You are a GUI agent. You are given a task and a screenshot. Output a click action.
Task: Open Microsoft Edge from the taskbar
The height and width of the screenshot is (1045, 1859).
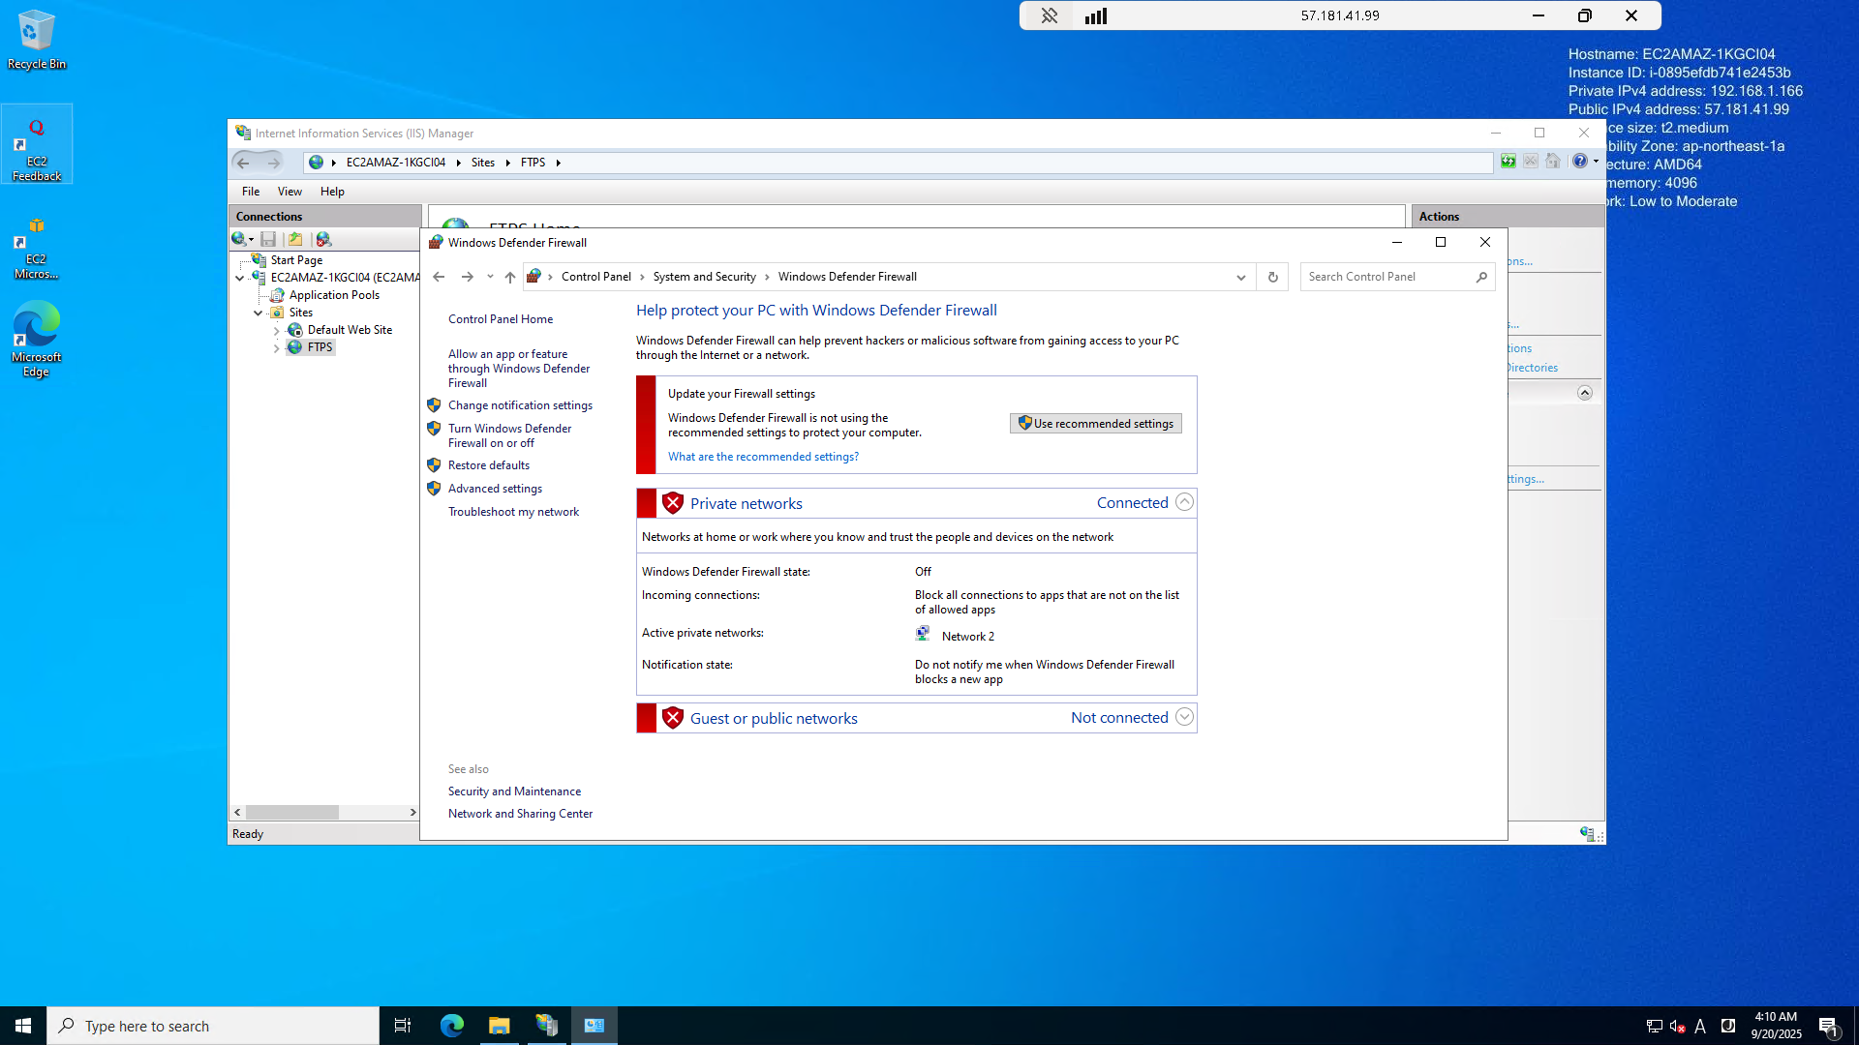(451, 1026)
